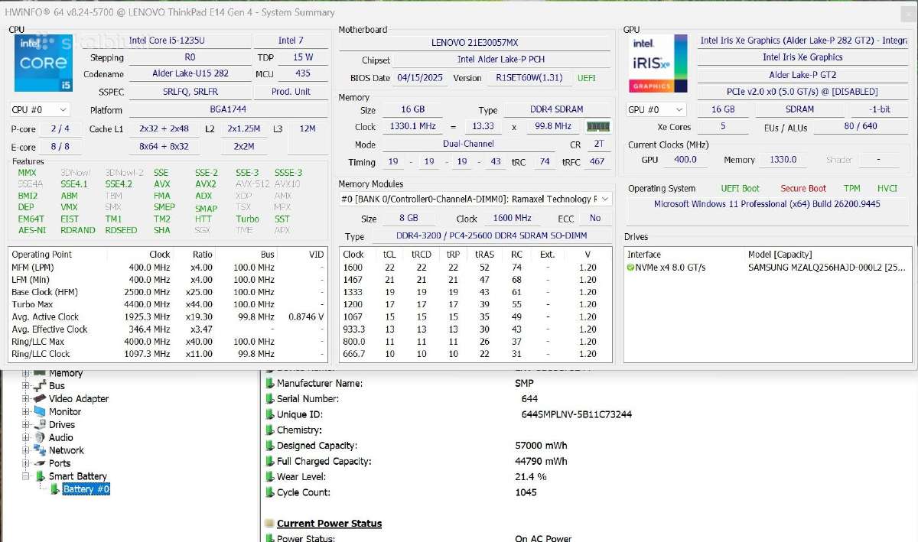Collapse the Smart Battery tree node
918x542 pixels.
point(25,476)
